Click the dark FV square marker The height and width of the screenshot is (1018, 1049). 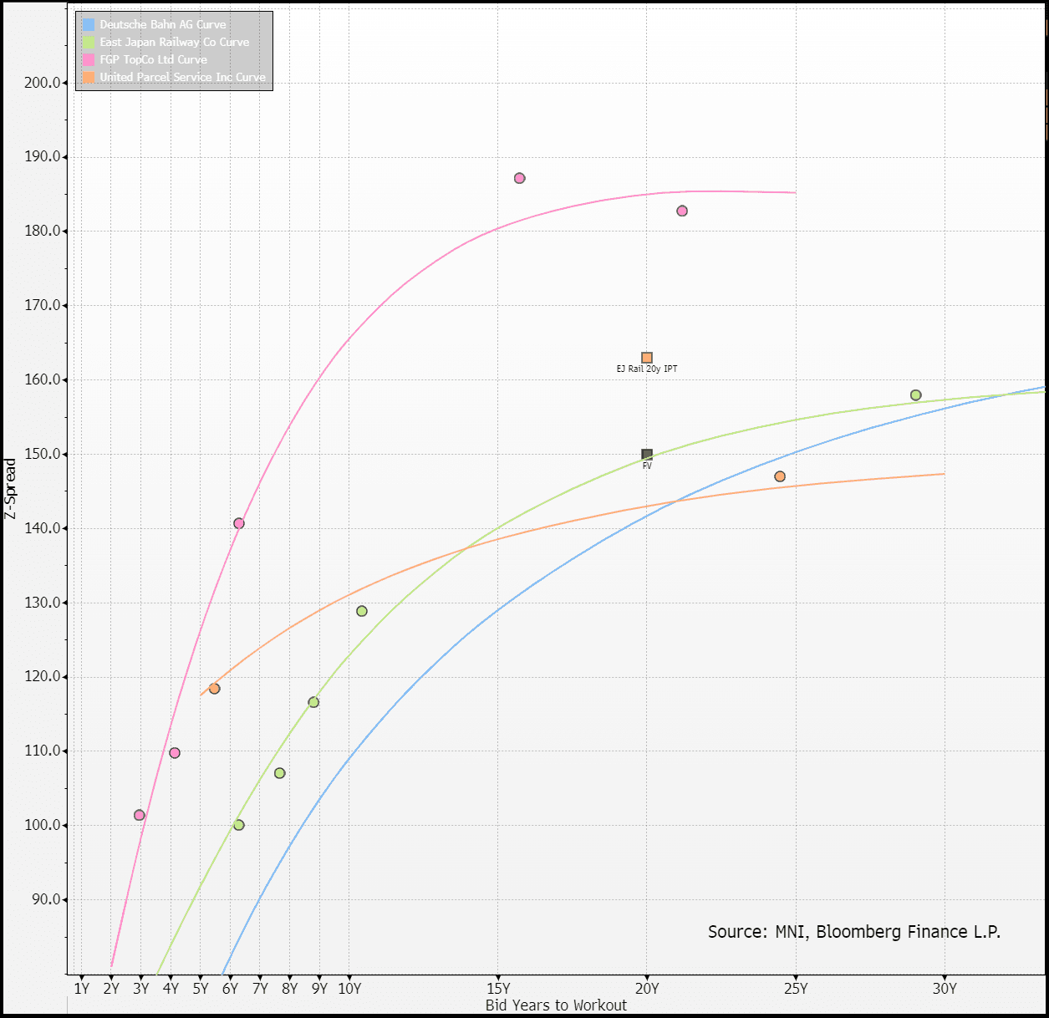[647, 455]
